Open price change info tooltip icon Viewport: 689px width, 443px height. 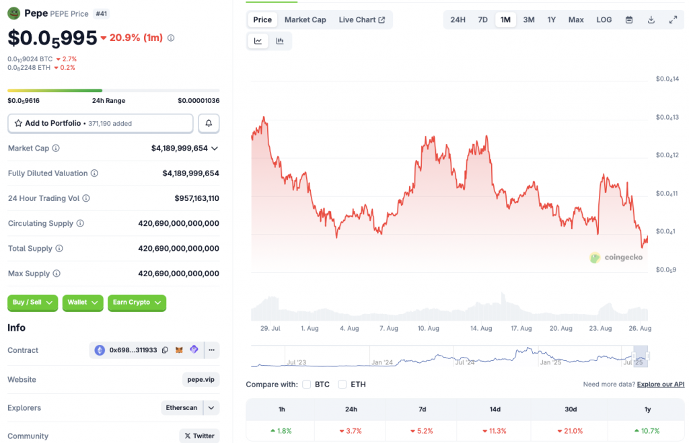[171, 38]
